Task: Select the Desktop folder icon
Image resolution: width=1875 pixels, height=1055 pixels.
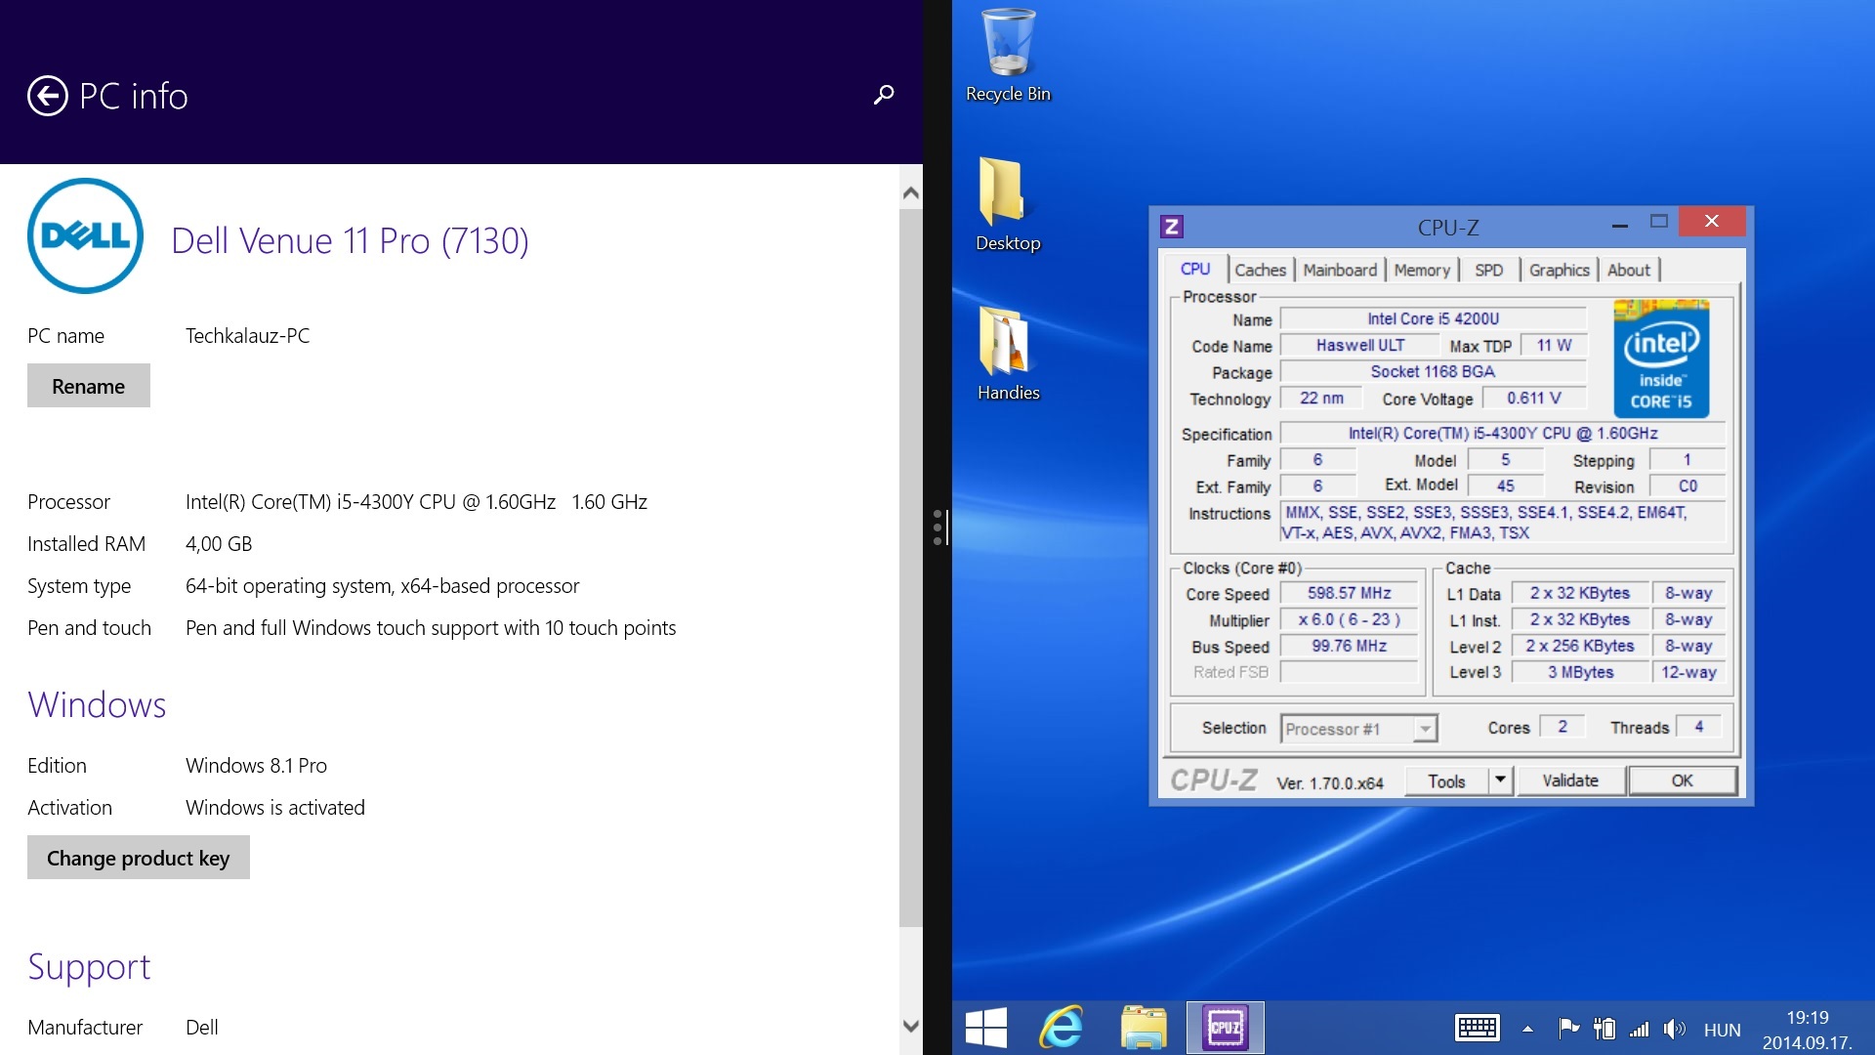Action: pos(1008,203)
